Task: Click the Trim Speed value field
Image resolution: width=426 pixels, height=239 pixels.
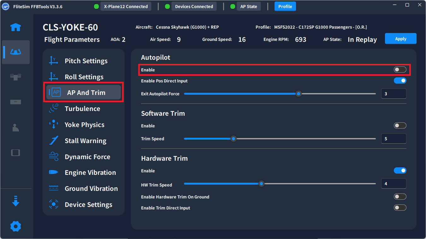Action: (394, 139)
